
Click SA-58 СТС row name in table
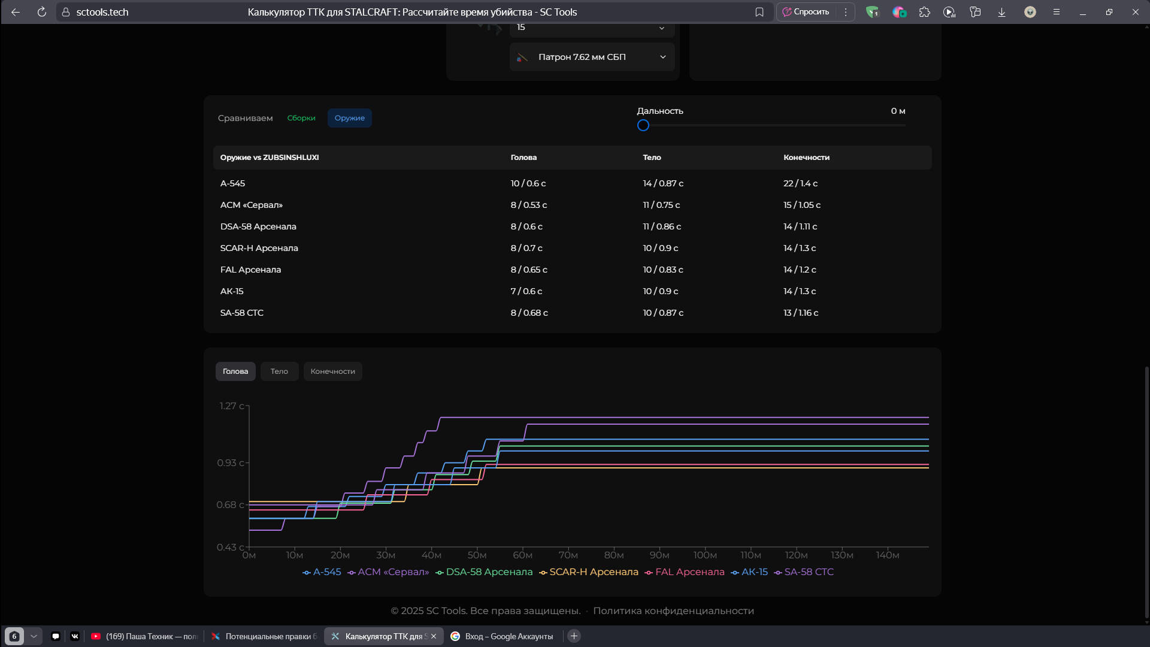[241, 313]
